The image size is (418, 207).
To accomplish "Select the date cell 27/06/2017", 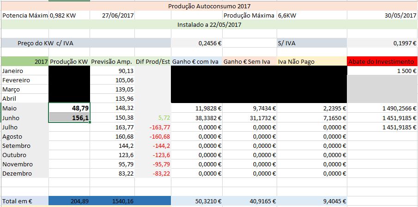I will 112,15.
